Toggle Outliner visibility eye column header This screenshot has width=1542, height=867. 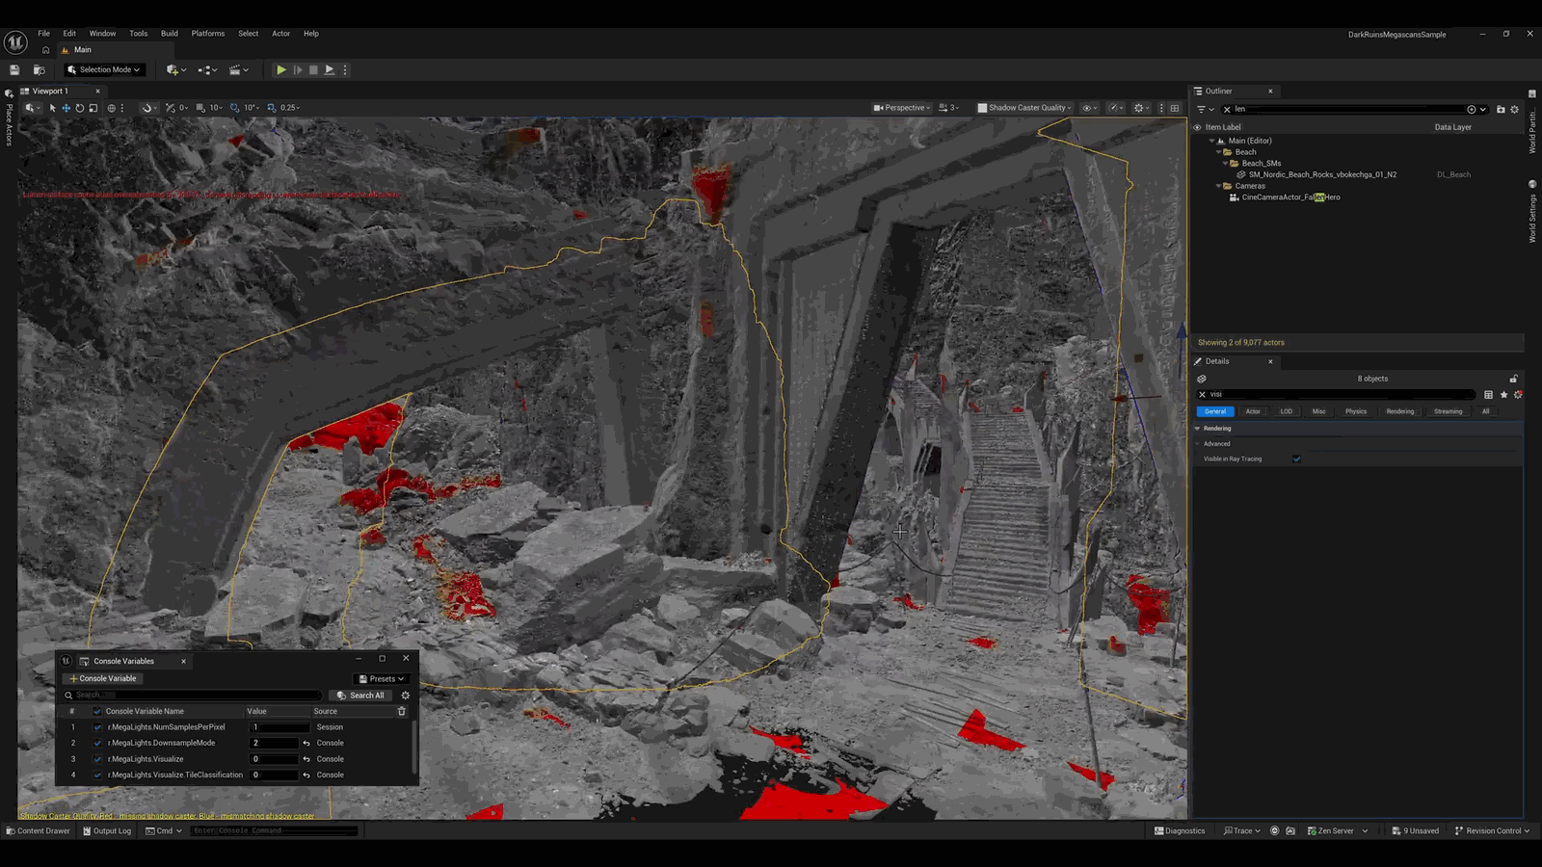point(1198,127)
